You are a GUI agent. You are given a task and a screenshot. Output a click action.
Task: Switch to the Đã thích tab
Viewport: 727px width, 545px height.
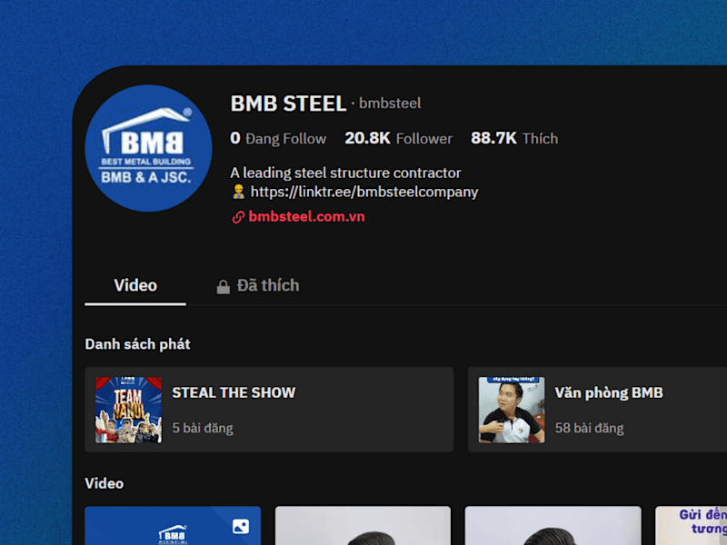click(258, 285)
